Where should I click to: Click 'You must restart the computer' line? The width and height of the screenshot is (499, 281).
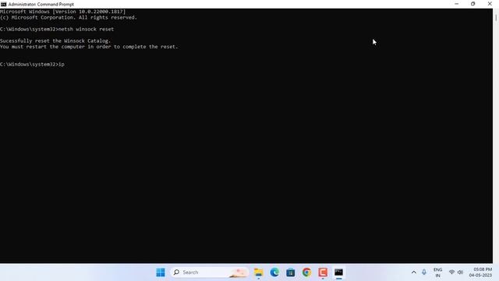point(89,47)
